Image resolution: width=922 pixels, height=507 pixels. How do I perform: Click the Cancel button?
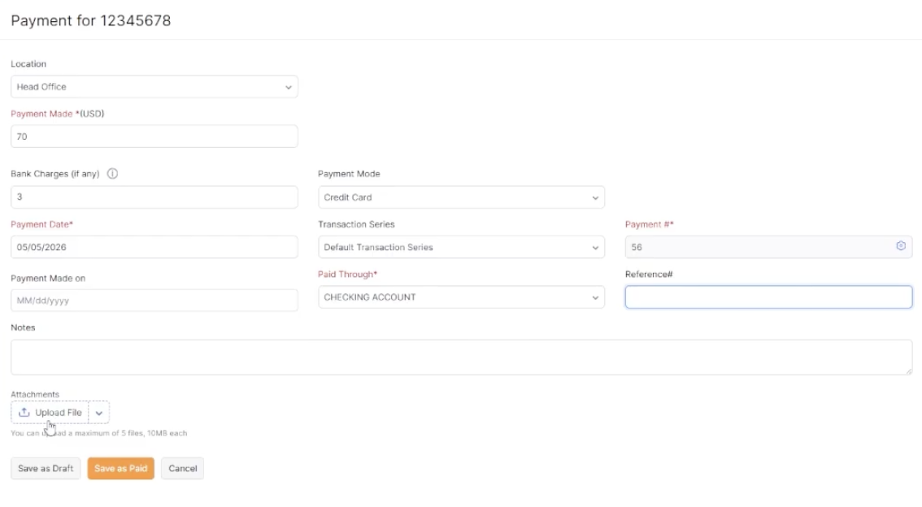click(x=182, y=468)
